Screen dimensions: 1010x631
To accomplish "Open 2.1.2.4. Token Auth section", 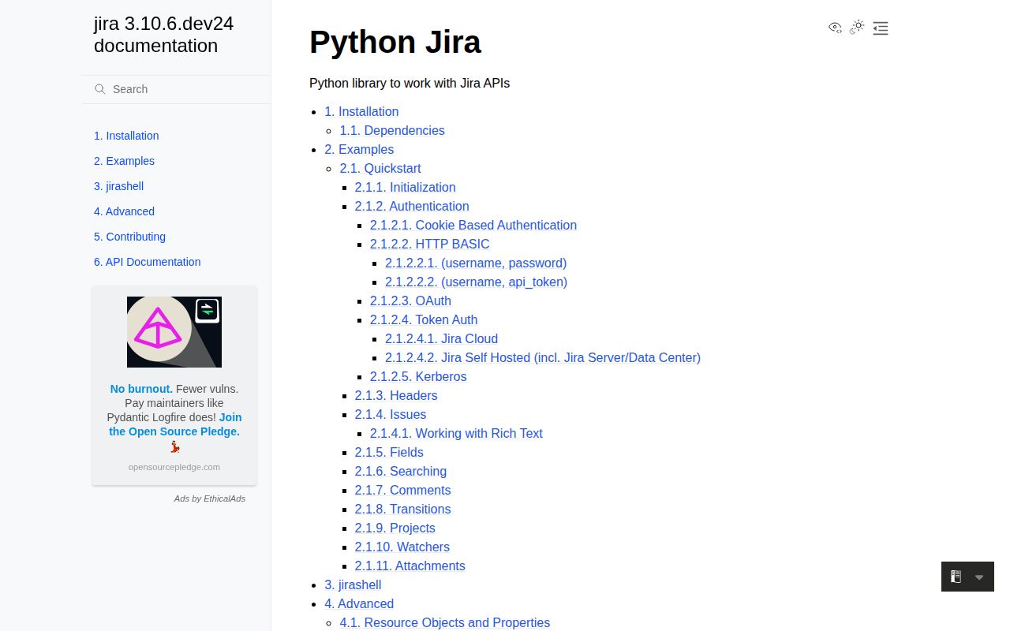I will tap(424, 319).
